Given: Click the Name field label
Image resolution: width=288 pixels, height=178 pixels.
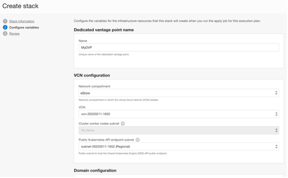Looking at the screenshot, I should 83,41.
